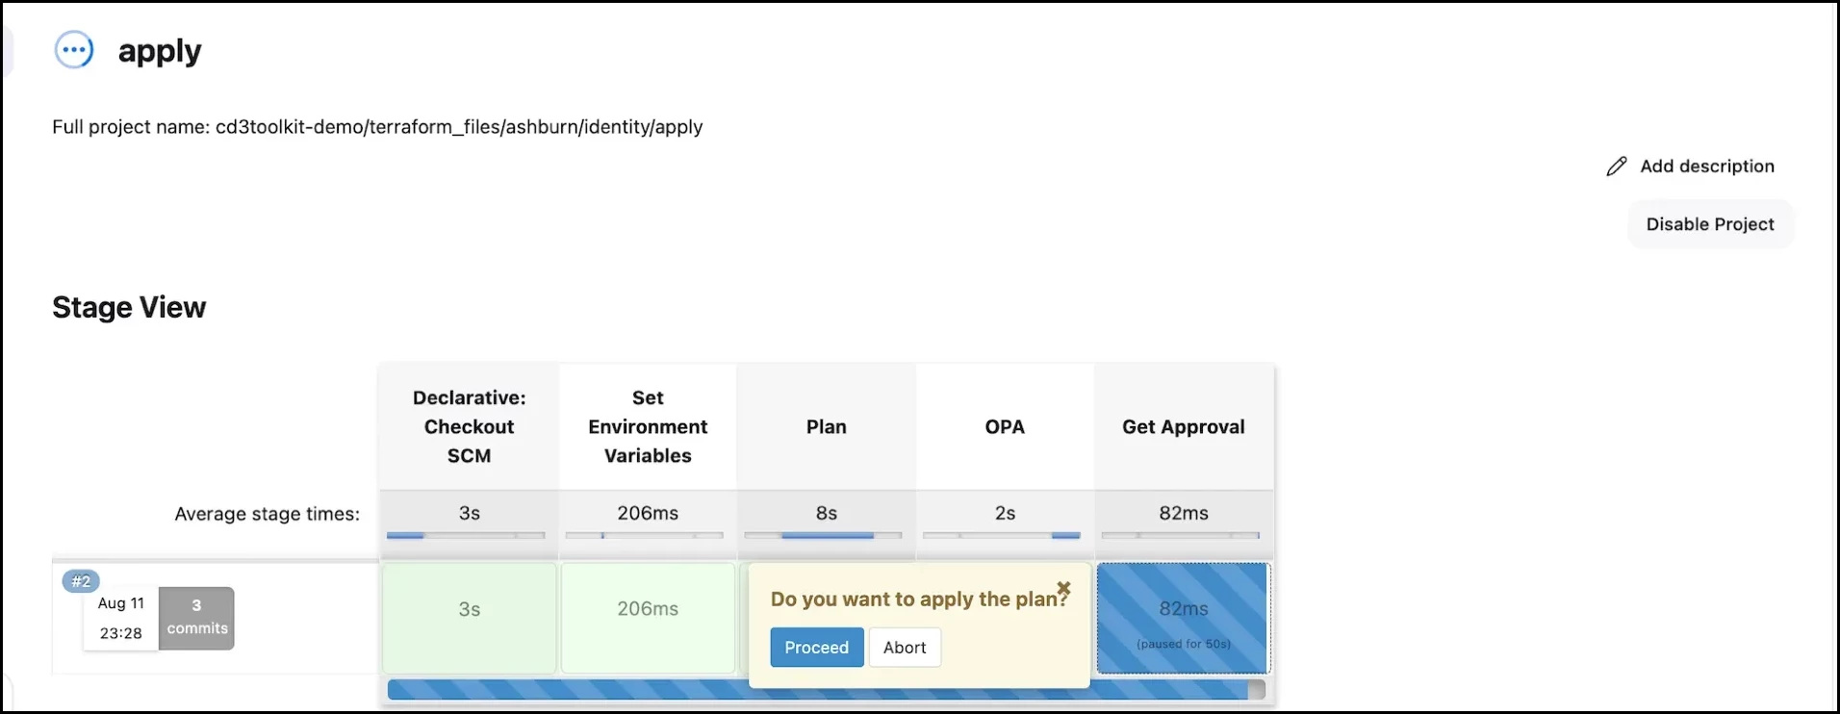This screenshot has width=1840, height=714.
Task: Abort the plan approval
Action: (905, 648)
